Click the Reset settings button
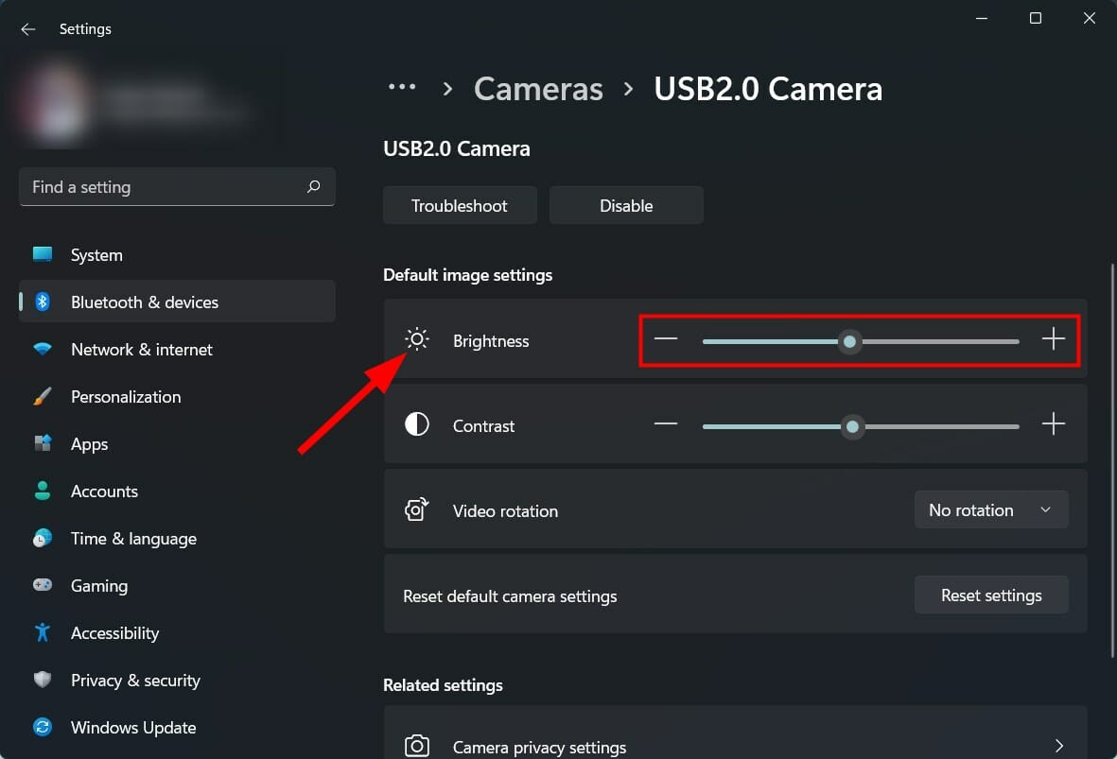1117x759 pixels. [991, 595]
